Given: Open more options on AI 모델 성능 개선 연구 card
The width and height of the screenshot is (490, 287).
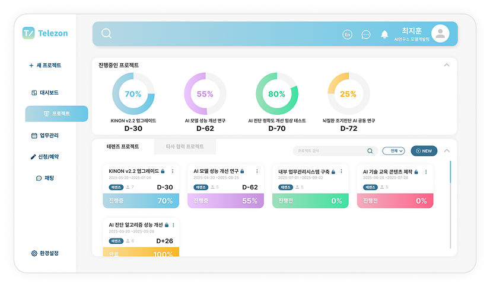Looking at the screenshot, I should pos(257,172).
